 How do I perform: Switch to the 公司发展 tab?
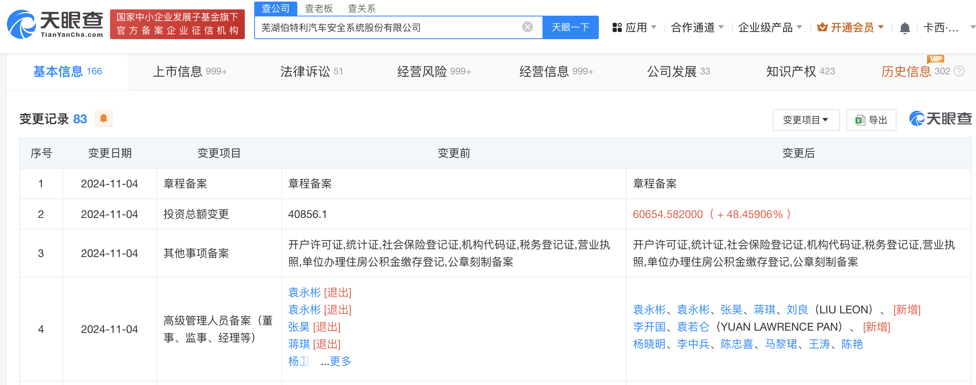point(678,72)
